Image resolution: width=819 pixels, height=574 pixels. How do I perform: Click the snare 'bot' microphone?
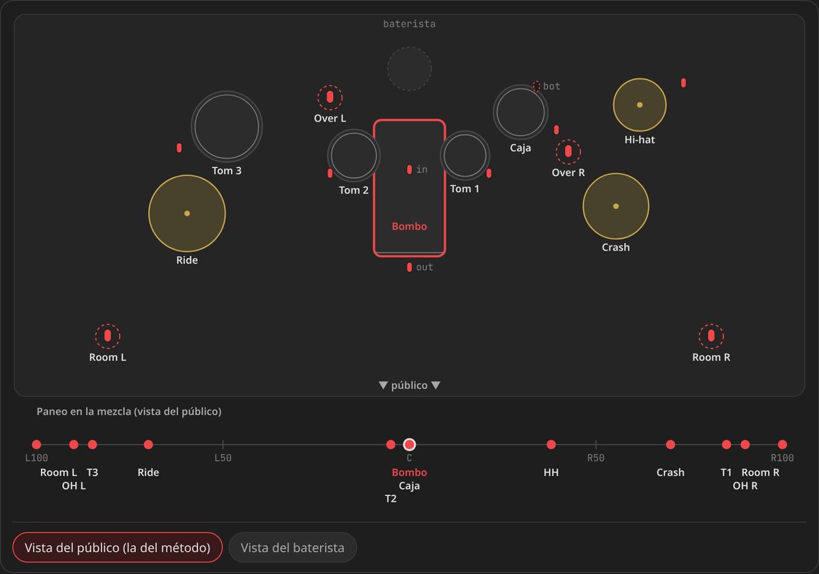[x=536, y=86]
